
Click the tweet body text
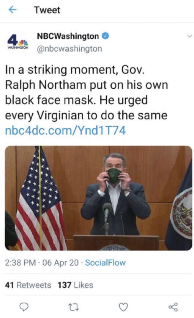pos(86,92)
